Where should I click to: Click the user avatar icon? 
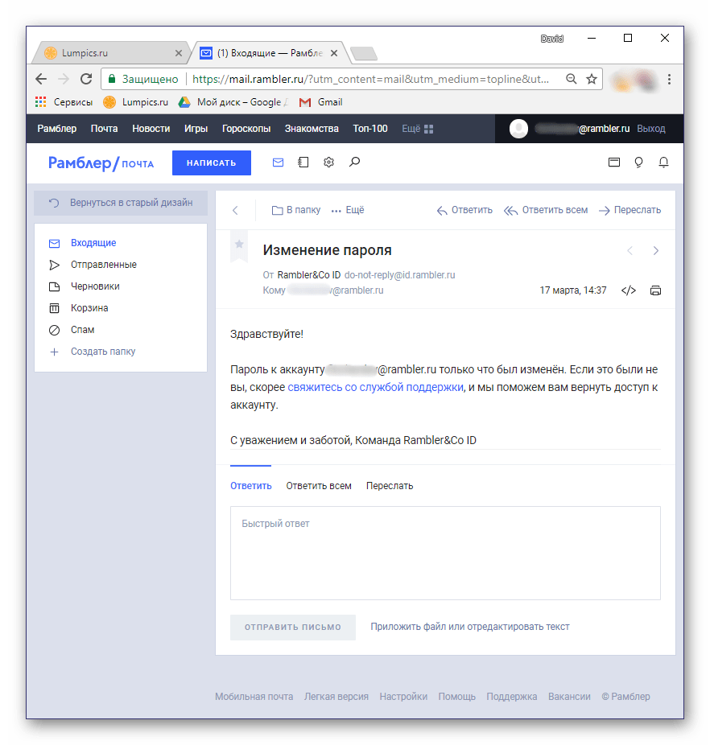coord(519,129)
